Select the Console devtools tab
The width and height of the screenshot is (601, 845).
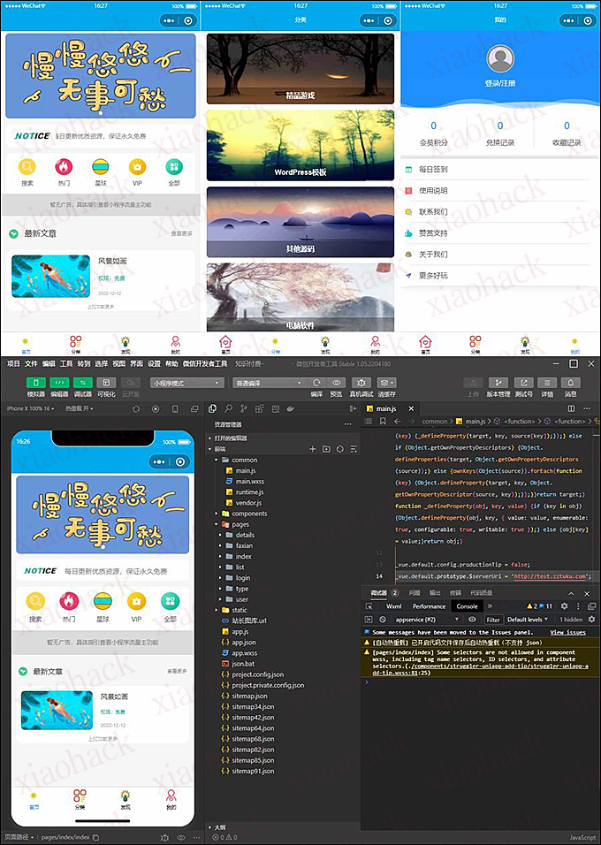point(467,606)
